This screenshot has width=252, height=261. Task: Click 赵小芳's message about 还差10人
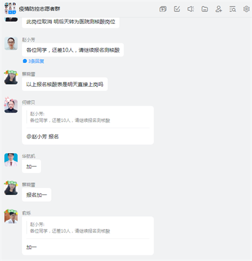[x=73, y=50]
